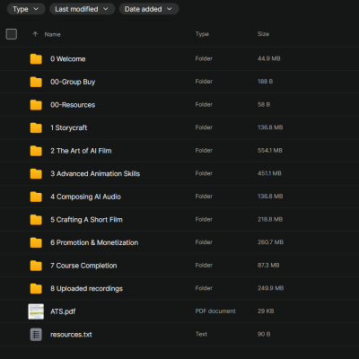Click the "554.1 MB" size value
Image resolution: width=359 pixels, height=359 pixels.
[270, 151]
